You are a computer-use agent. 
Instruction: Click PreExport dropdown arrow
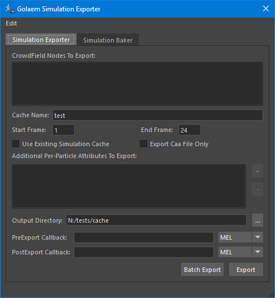(257, 237)
